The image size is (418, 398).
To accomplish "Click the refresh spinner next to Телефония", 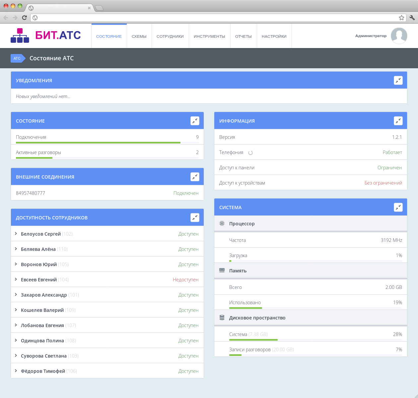I will (250, 152).
